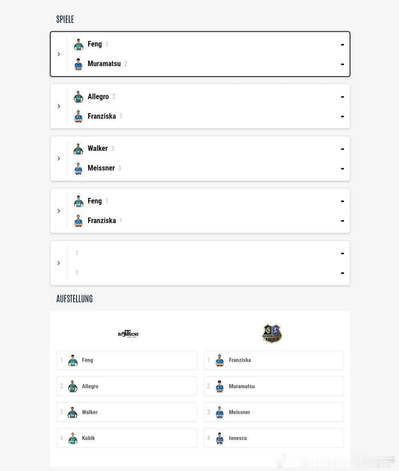Click the Saarbrücken team crest logo
Image resolution: width=399 pixels, height=471 pixels.
pyautogui.click(x=272, y=333)
